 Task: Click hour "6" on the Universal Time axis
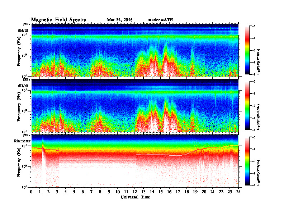click(83, 192)
